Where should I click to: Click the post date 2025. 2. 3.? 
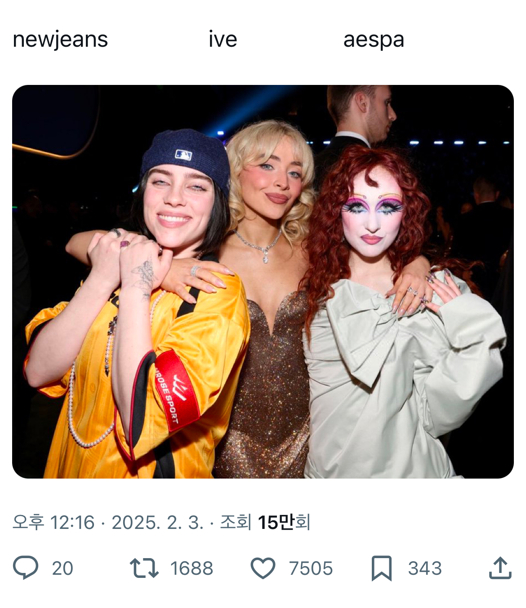pyautogui.click(x=157, y=522)
